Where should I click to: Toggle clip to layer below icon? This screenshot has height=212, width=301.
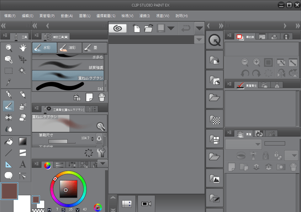click(x=241, y=155)
